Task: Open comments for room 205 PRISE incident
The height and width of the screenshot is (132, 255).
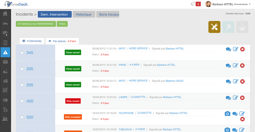Action: 228,66
